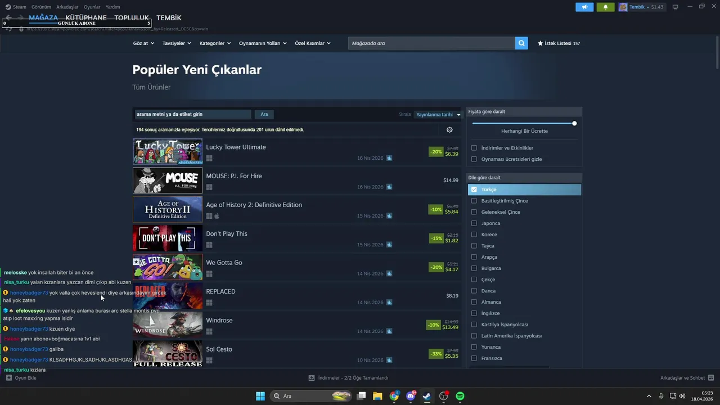
Task: Enable İndirimler ve Etkinlikler checkbox
Action: coord(474,148)
